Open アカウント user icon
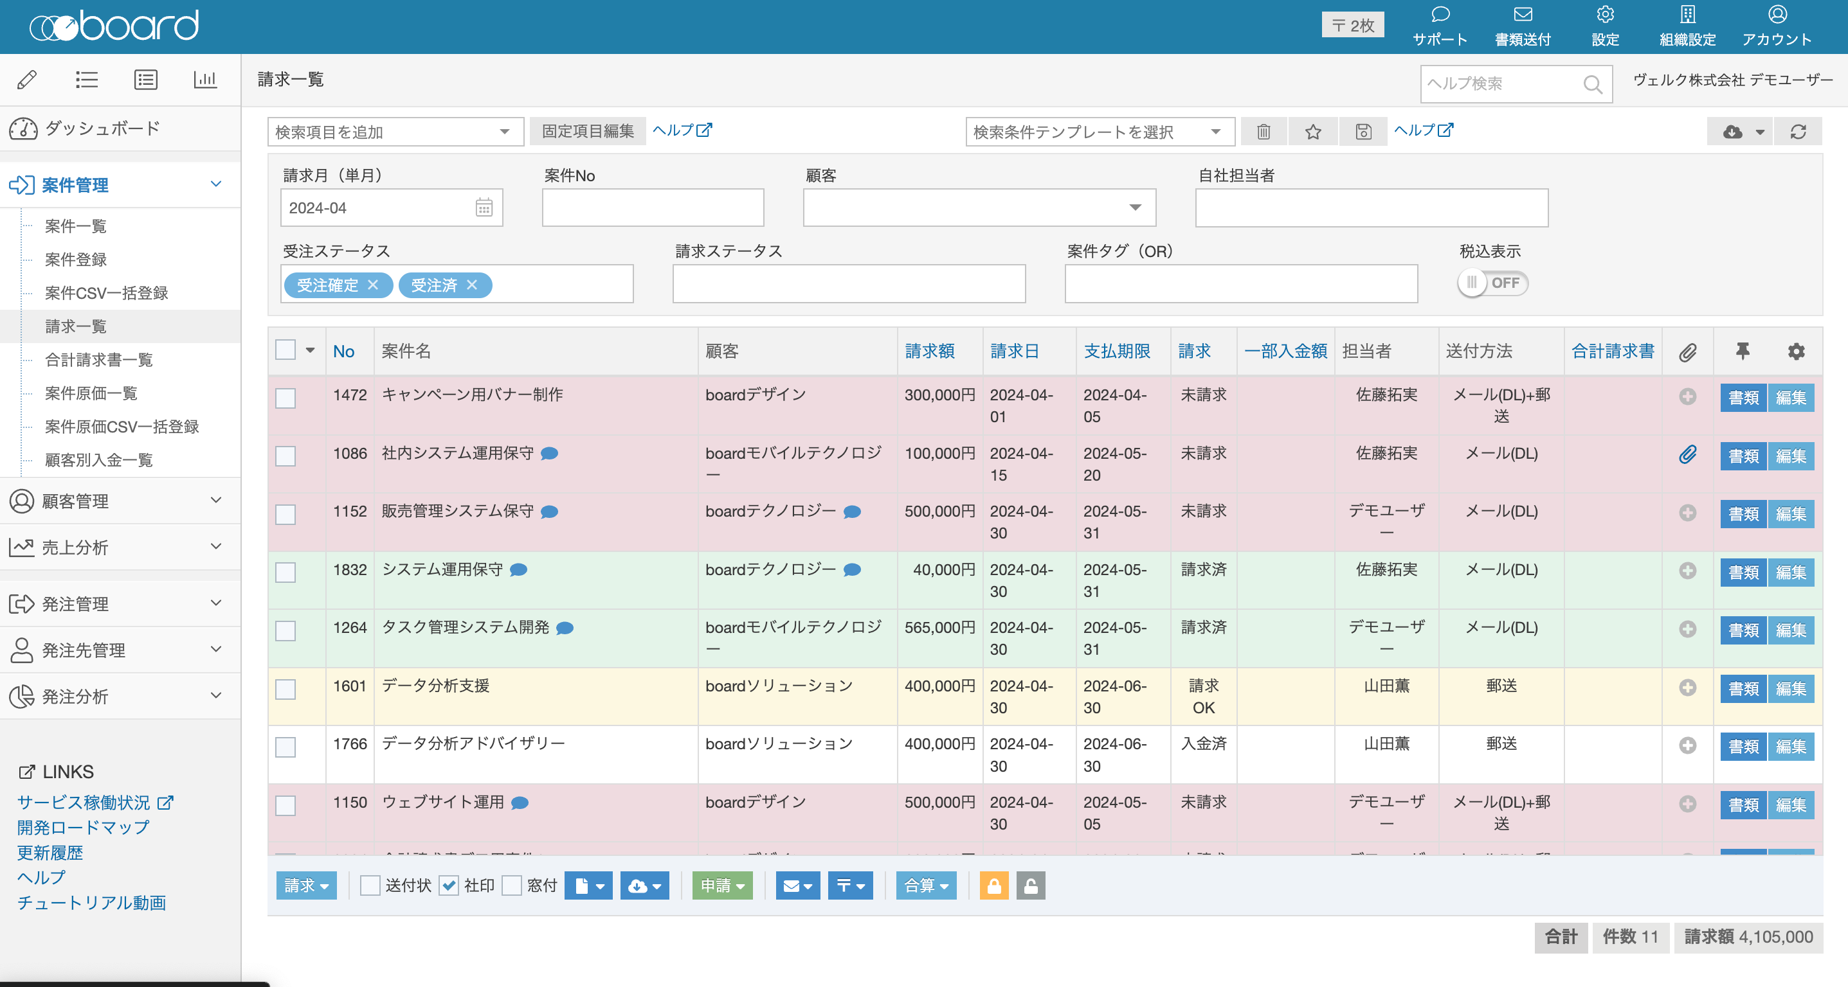Screen dimensions: 1848x987 click(x=1777, y=14)
